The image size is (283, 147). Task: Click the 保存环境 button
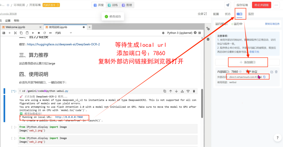click(x=242, y=5)
